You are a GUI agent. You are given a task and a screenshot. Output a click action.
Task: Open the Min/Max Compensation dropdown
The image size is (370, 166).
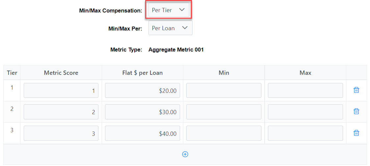pos(169,10)
